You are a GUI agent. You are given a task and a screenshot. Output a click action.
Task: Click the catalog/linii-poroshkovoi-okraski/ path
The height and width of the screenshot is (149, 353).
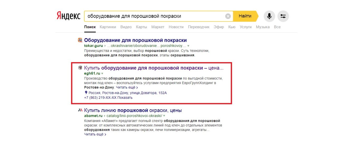134,116
